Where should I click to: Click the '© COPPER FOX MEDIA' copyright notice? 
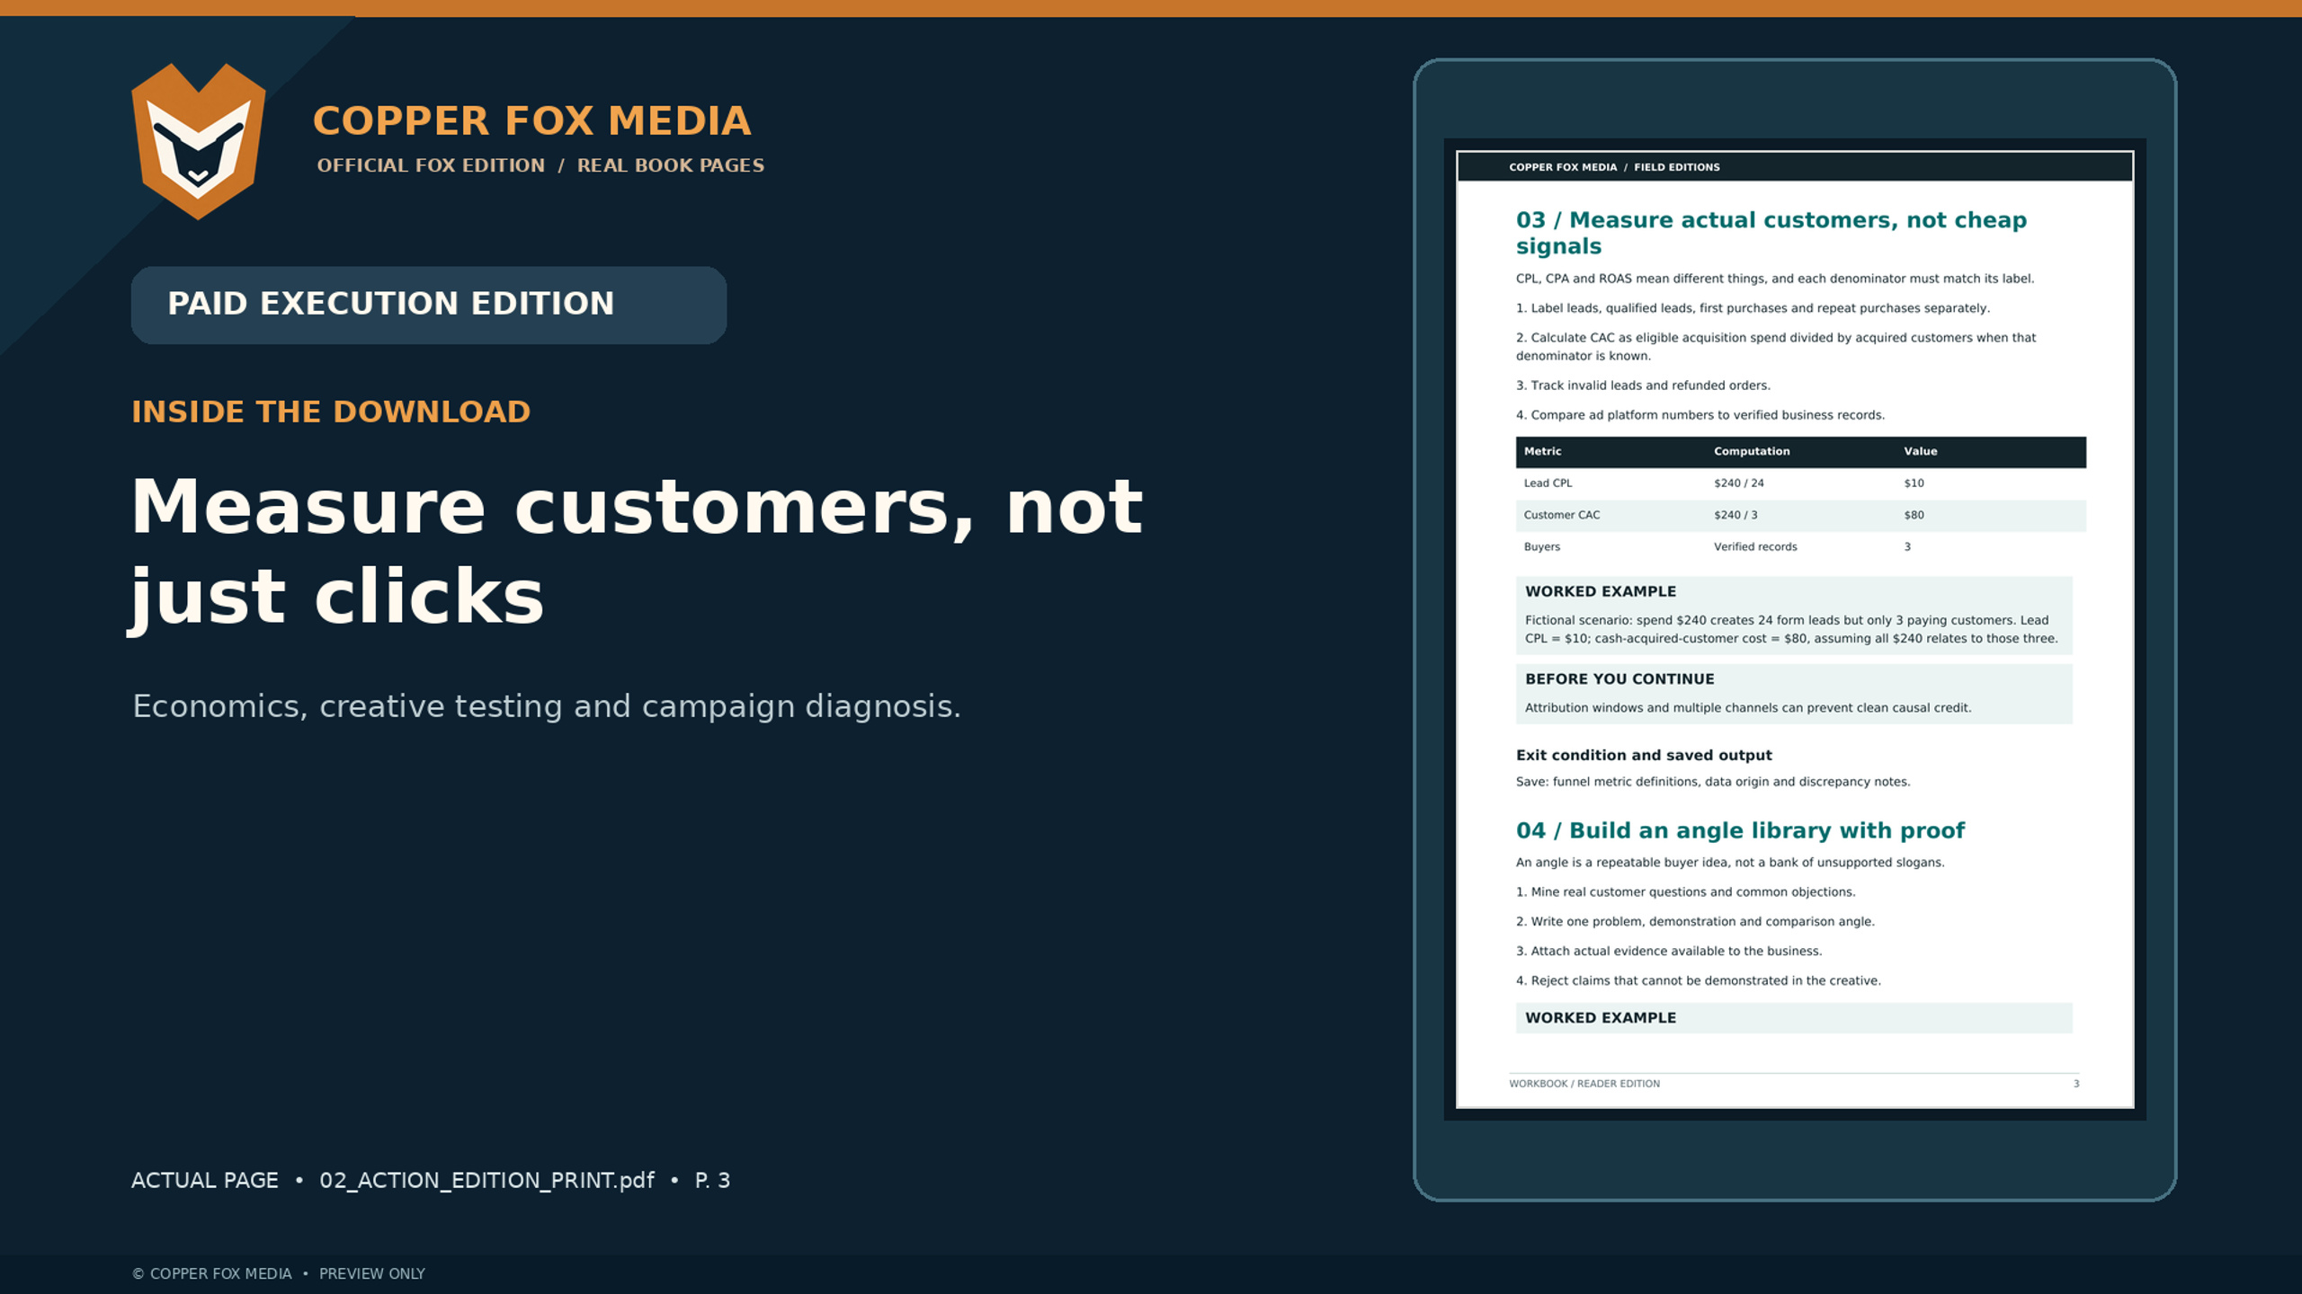pos(212,1274)
